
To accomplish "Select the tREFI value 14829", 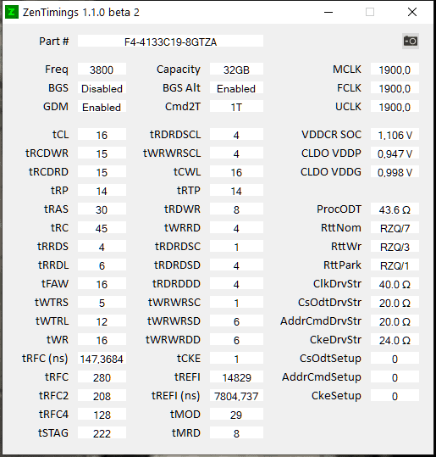I will click(x=236, y=376).
